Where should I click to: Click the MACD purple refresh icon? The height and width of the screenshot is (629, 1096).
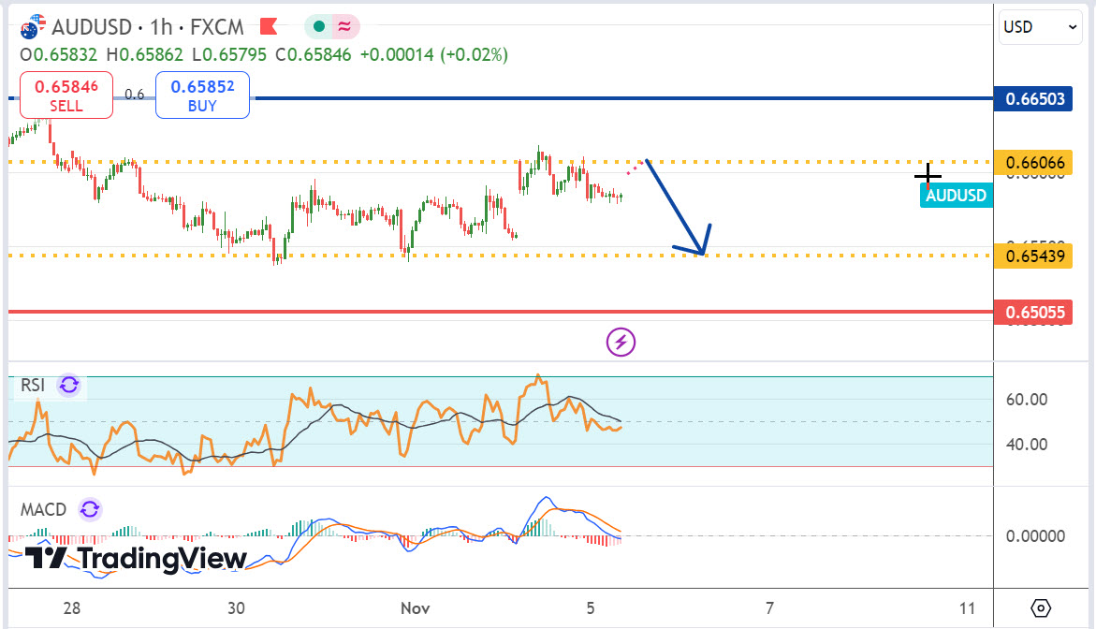[x=89, y=509]
